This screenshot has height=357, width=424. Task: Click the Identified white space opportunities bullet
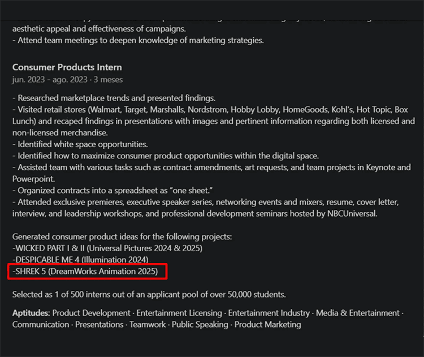point(80,144)
